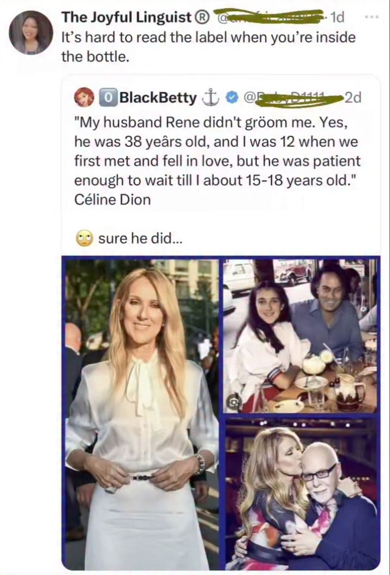Click the eye-roll emoji in quoted tweet

pos(84,238)
